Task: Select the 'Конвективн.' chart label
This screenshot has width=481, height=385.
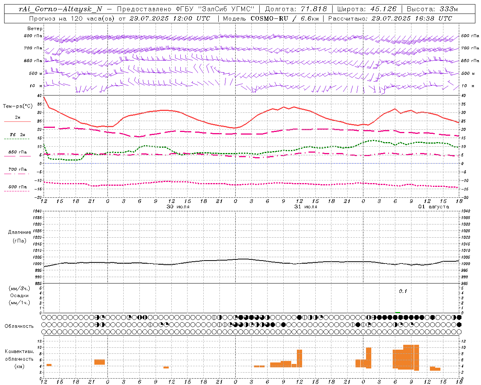Action: pos(20,352)
